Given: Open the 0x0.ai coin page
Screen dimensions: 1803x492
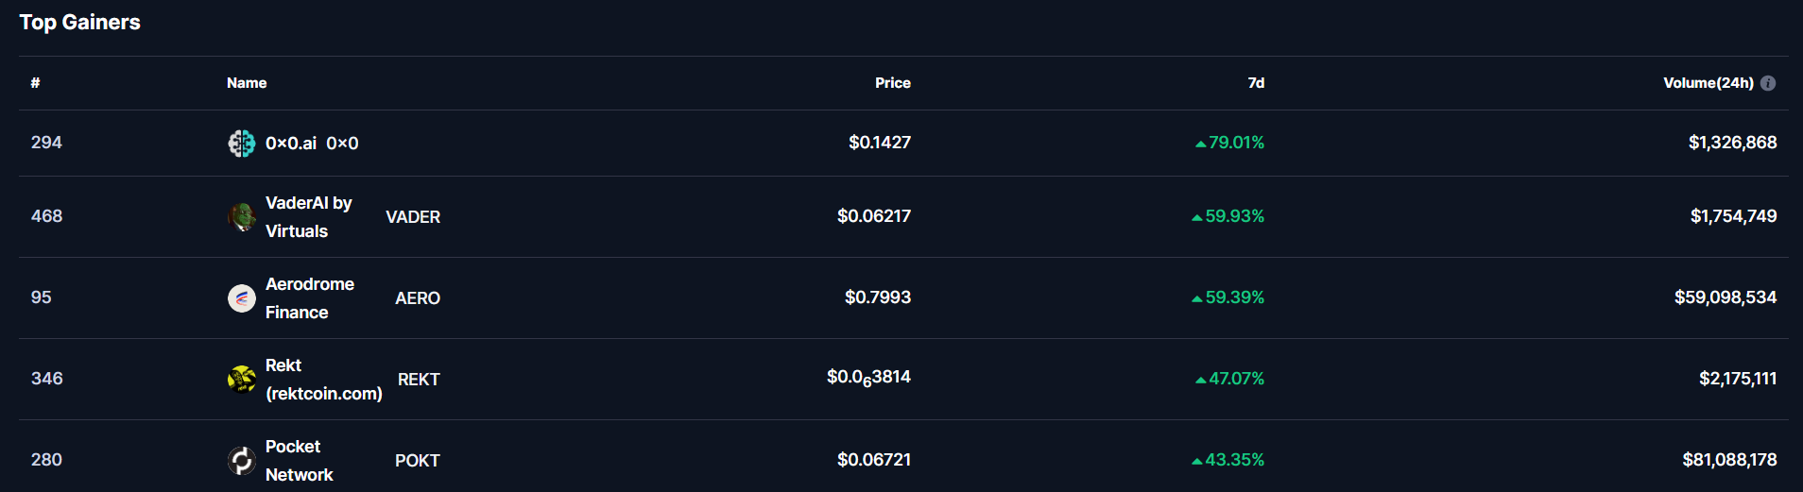Looking at the screenshot, I should (x=291, y=144).
